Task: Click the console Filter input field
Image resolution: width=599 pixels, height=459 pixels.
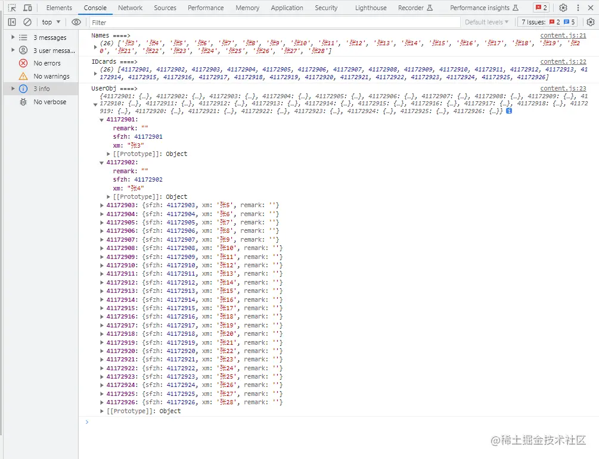Action: [274, 23]
